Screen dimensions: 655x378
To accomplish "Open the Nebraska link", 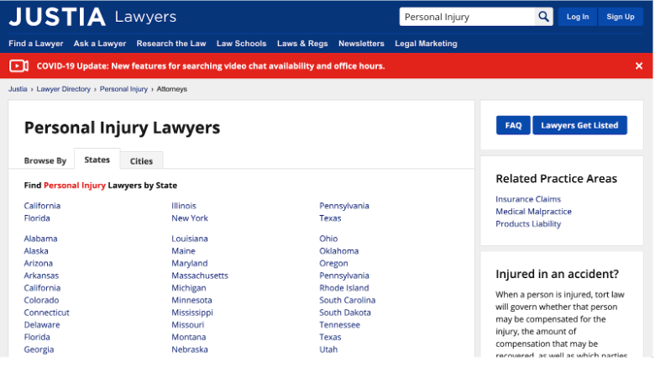I will pyautogui.click(x=190, y=349).
